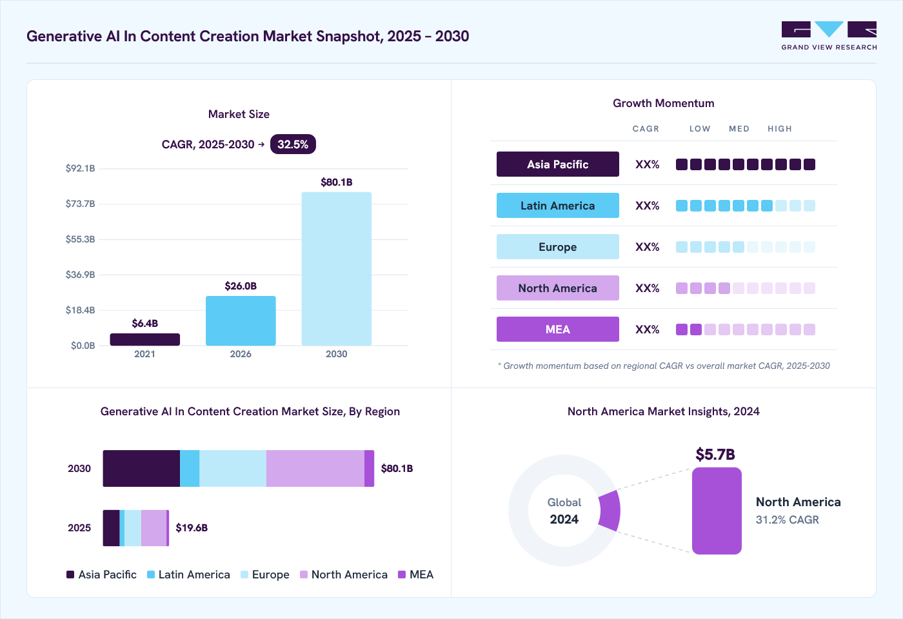This screenshot has width=903, height=619.
Task: Select the 2030 bar worth $80.1B
Action: pos(337,269)
